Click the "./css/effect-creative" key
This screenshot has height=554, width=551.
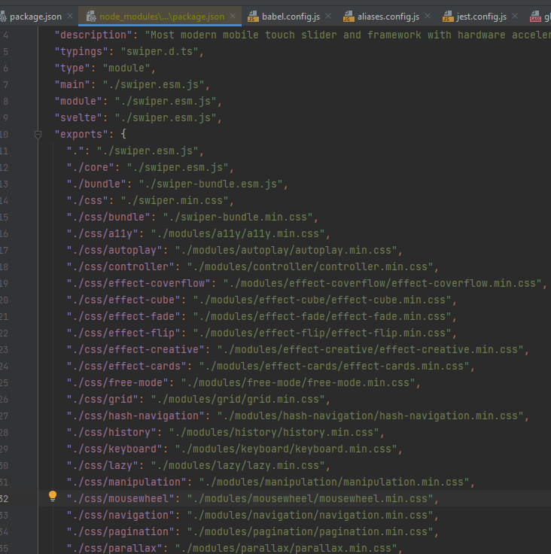point(135,350)
